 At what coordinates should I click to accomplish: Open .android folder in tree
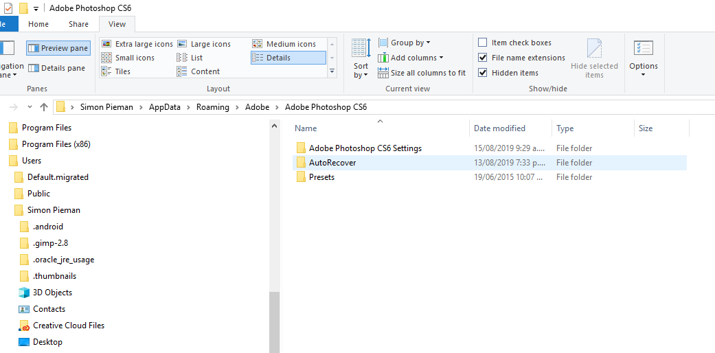48,226
